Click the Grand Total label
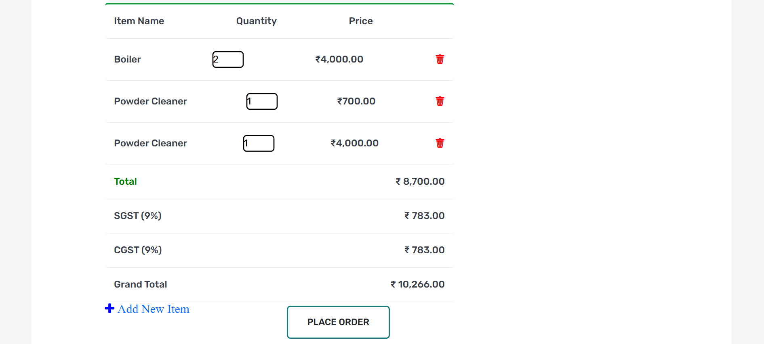 (x=140, y=284)
